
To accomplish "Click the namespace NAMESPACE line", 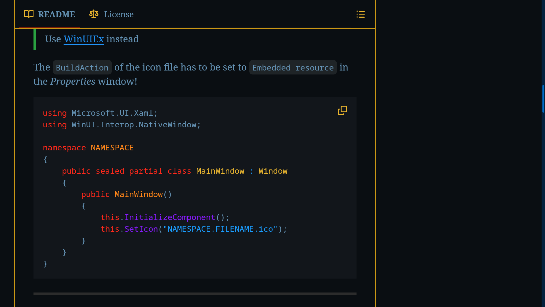I will (x=88, y=148).
